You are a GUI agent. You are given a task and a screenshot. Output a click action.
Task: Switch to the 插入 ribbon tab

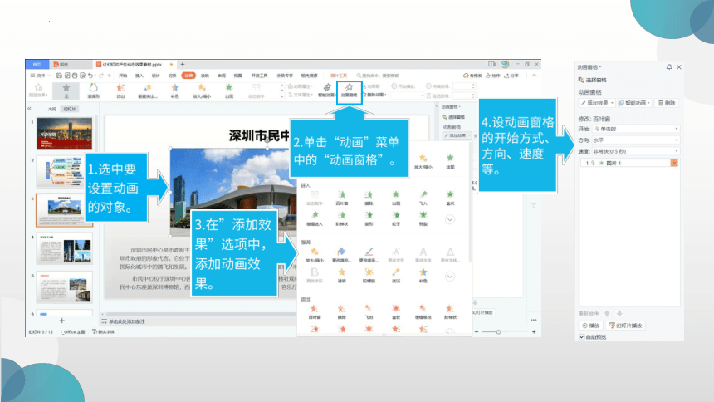(139, 76)
